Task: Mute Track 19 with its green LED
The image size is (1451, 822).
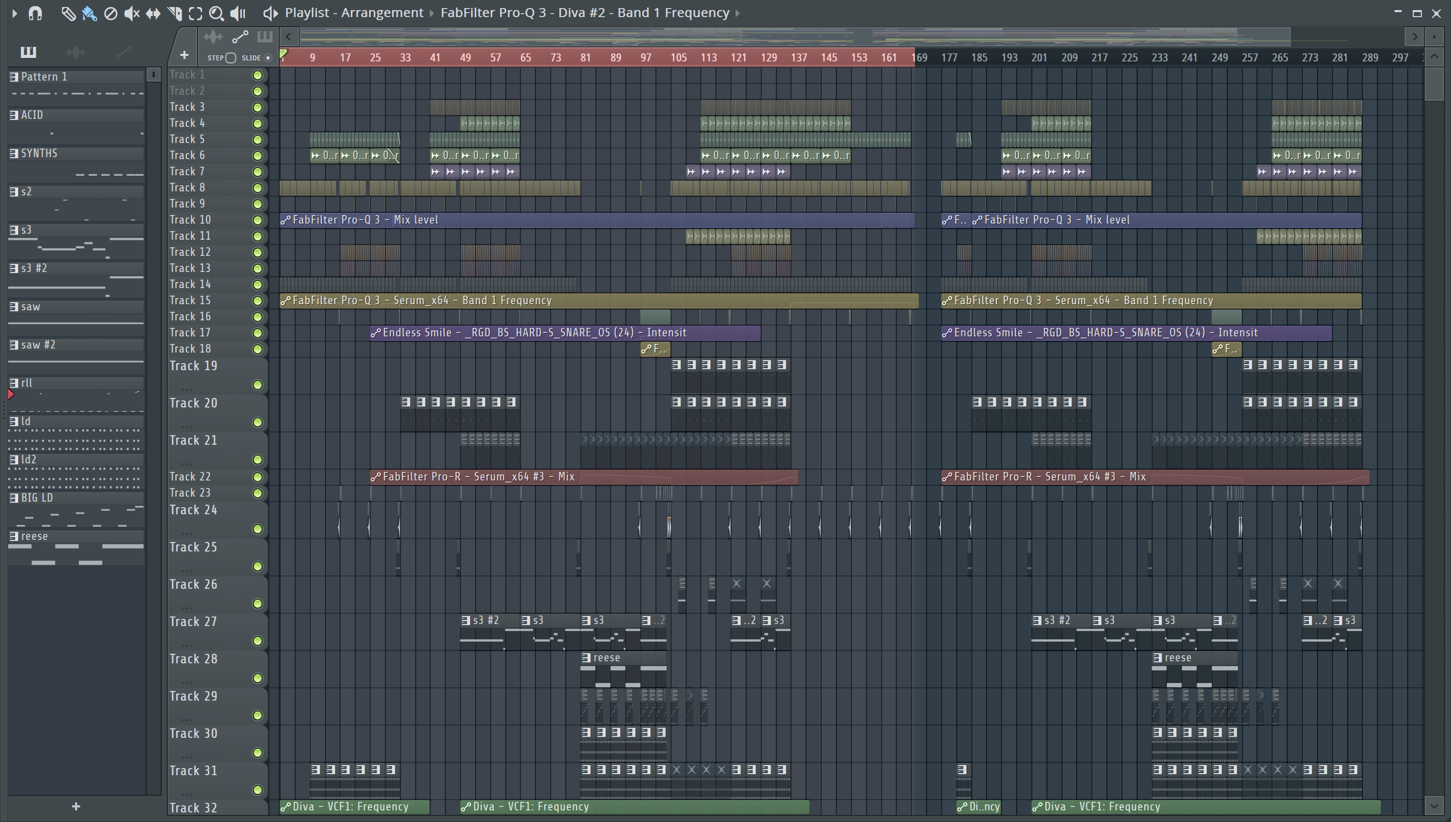Action: (x=257, y=385)
